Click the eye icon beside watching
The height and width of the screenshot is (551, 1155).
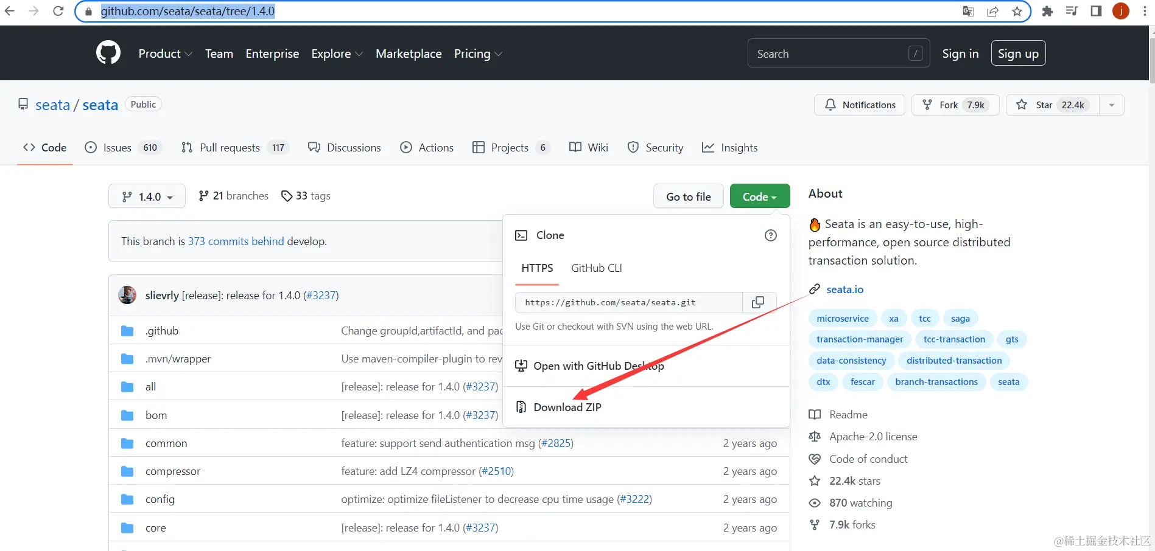(x=815, y=503)
